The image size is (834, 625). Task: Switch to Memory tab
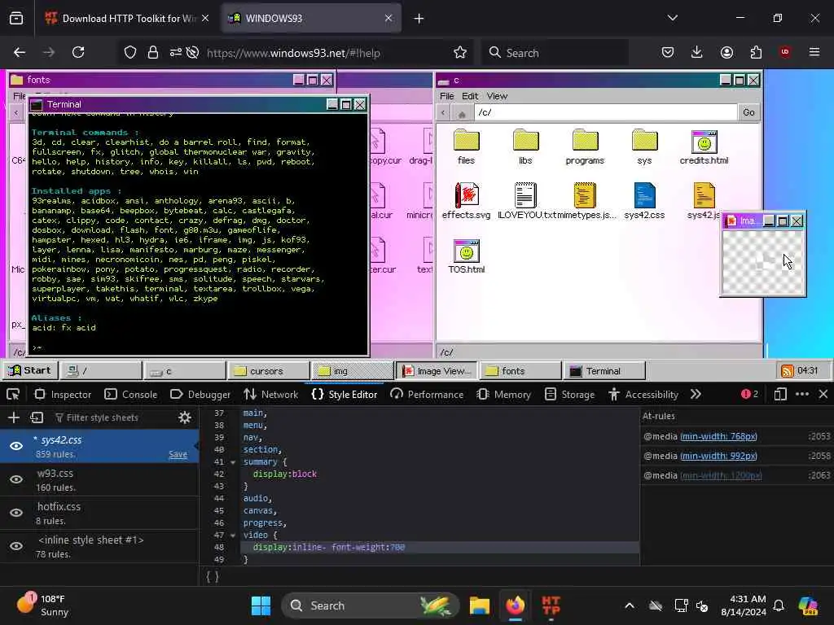tap(503, 395)
